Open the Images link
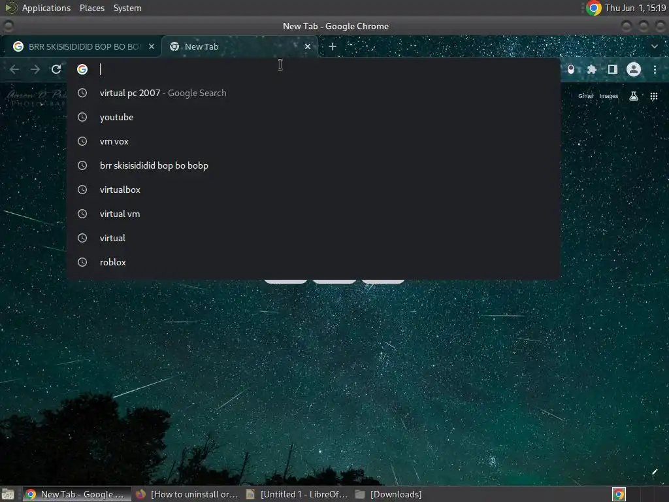Viewport: 669px width, 502px height. tap(609, 96)
